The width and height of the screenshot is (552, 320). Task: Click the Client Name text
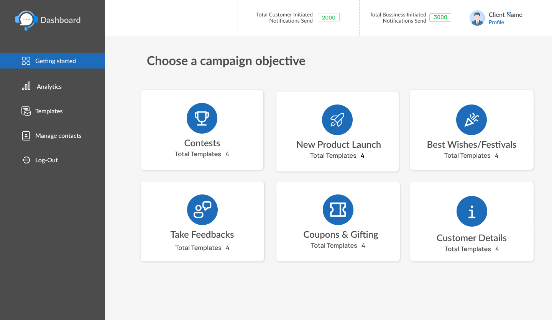point(505,15)
